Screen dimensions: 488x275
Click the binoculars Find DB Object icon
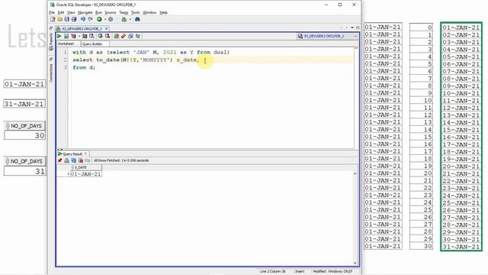click(x=137, y=19)
